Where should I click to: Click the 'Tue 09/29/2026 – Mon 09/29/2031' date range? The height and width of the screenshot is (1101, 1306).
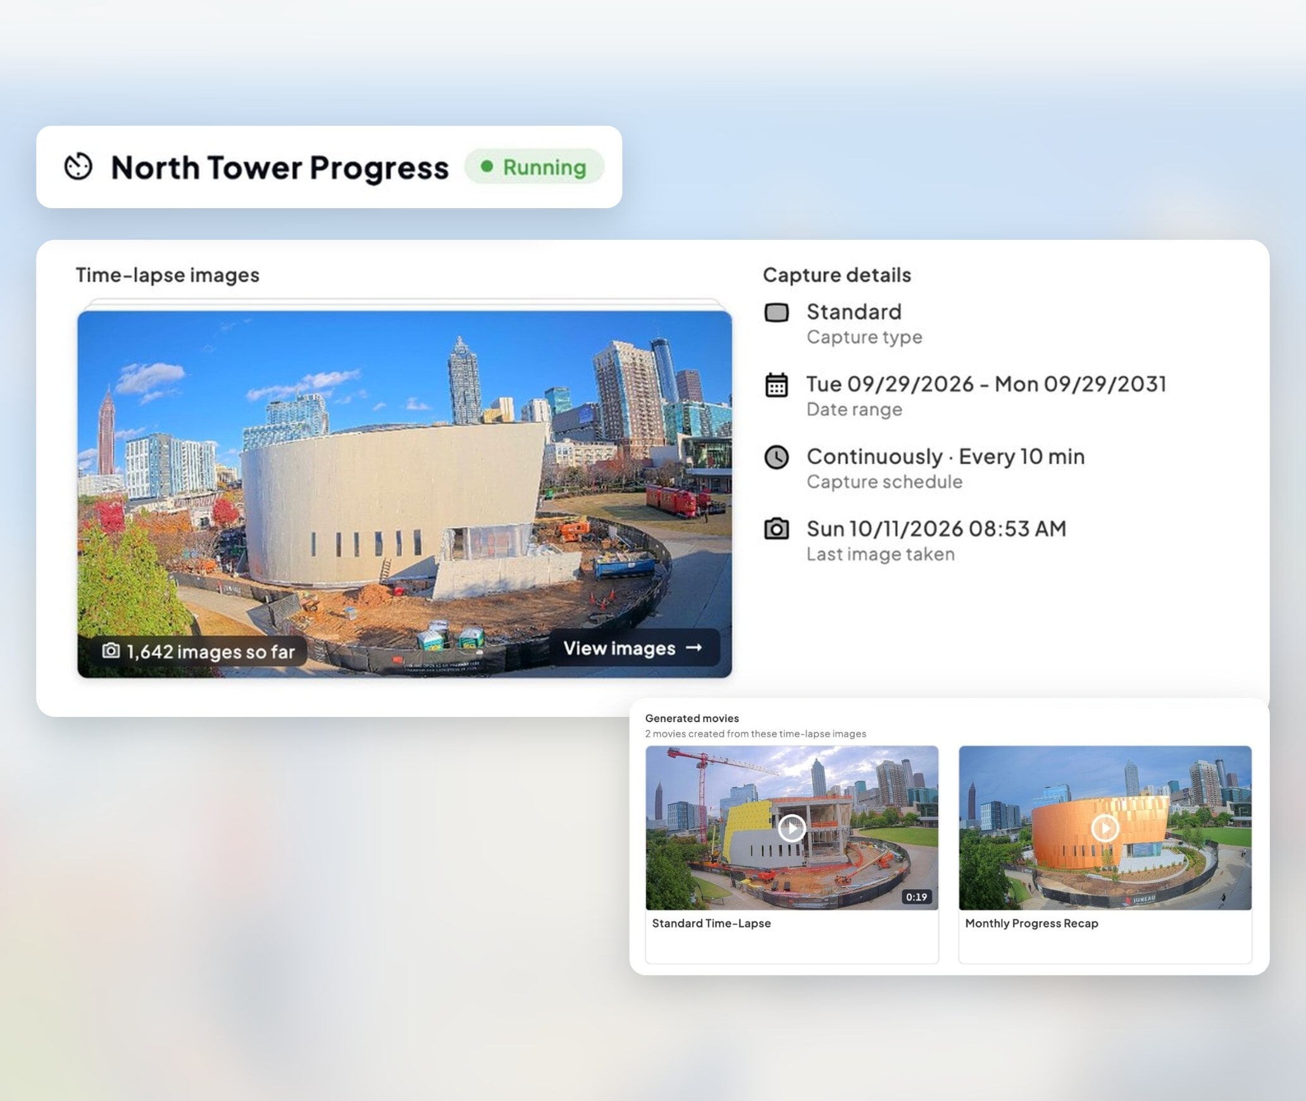986,384
